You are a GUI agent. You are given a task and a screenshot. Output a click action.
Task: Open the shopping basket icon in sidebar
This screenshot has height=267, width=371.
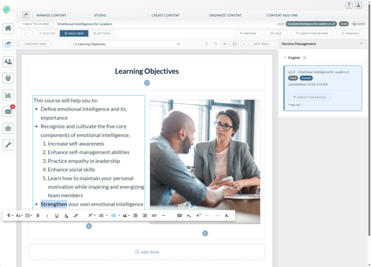tap(8, 129)
